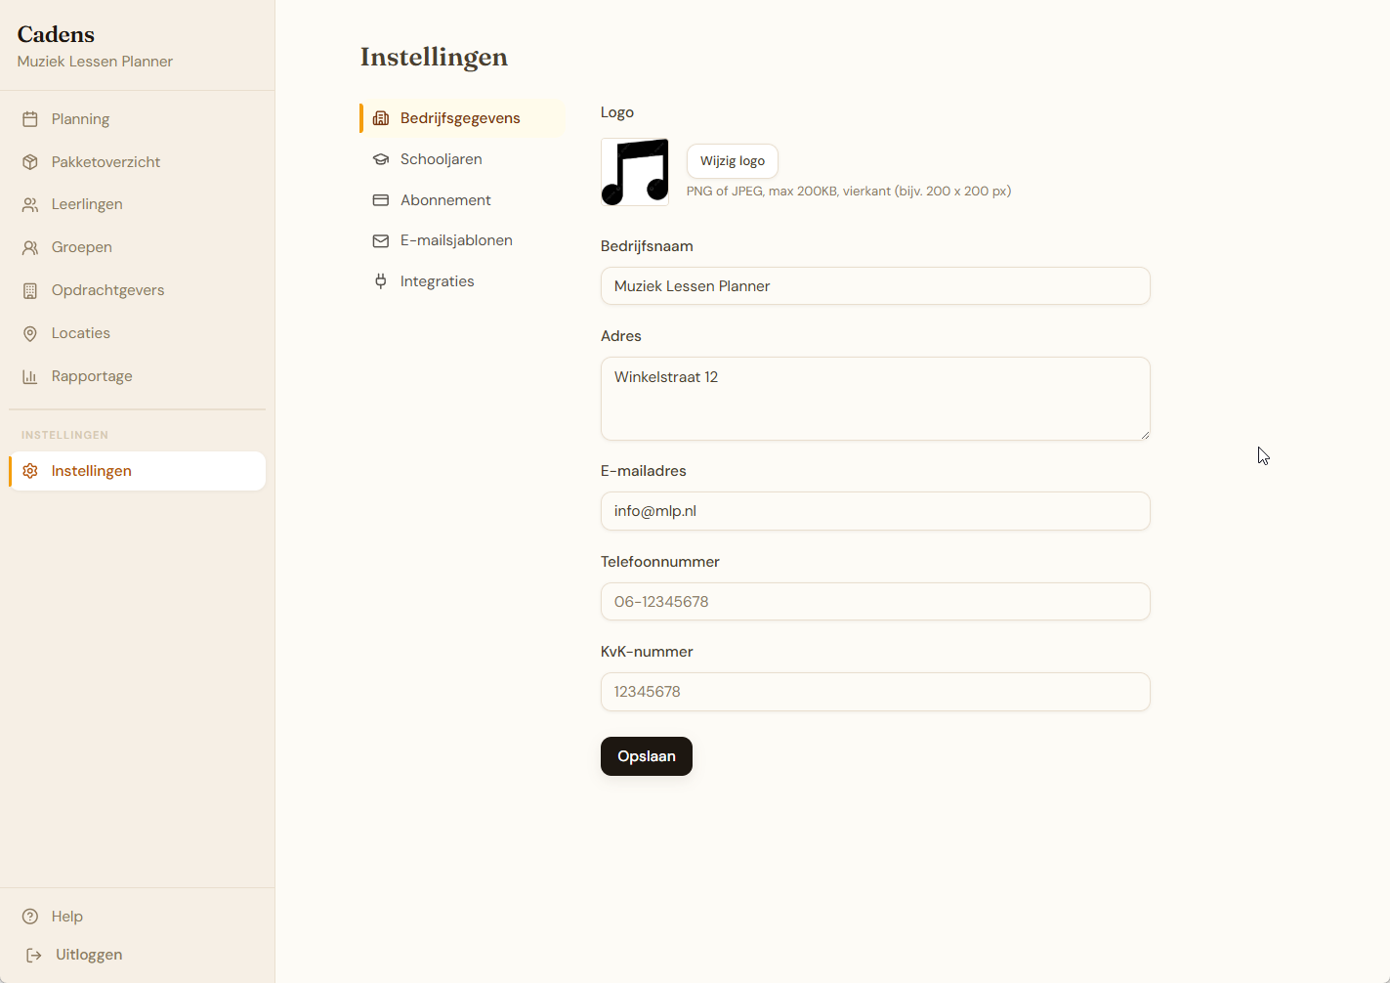The image size is (1390, 983).
Task: Click into the Telefoonnummer field
Action: (x=875, y=602)
